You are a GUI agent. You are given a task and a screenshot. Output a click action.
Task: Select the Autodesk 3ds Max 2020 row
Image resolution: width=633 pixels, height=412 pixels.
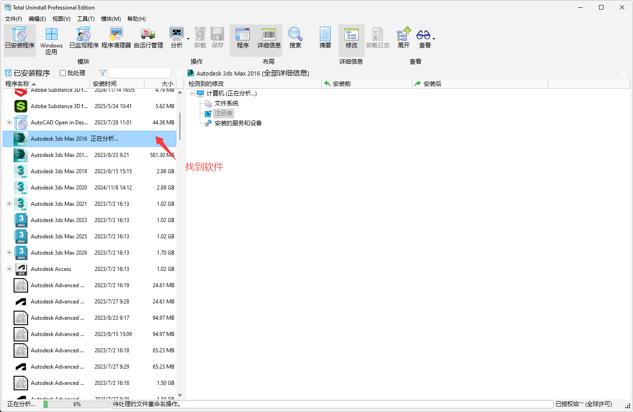89,188
